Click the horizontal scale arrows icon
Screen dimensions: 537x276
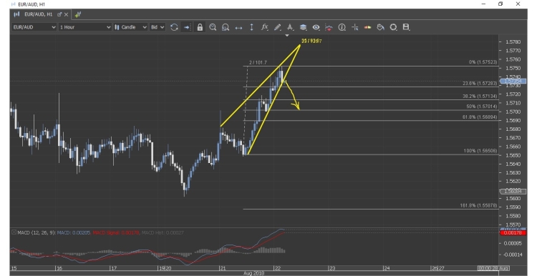(x=238, y=27)
